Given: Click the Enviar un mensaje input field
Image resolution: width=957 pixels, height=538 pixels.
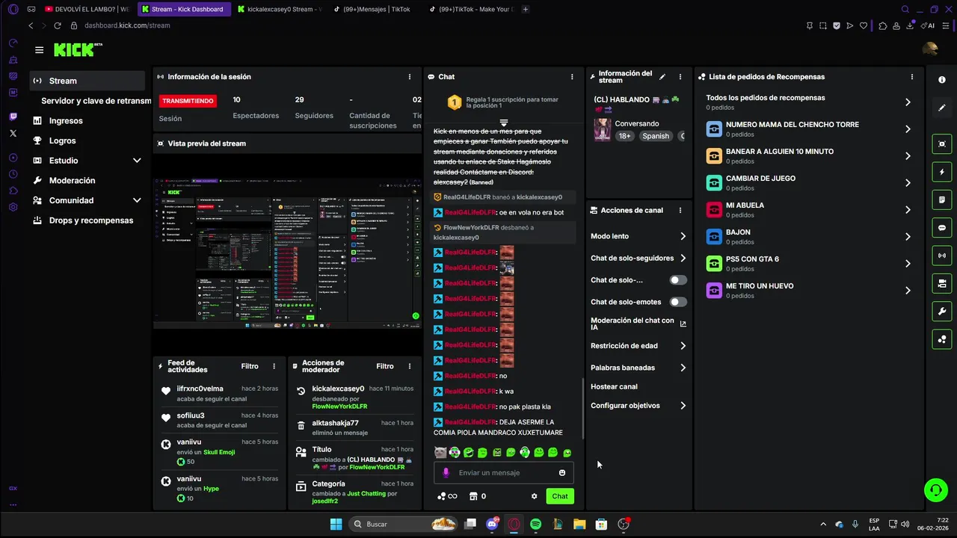Looking at the screenshot, I should point(504,472).
